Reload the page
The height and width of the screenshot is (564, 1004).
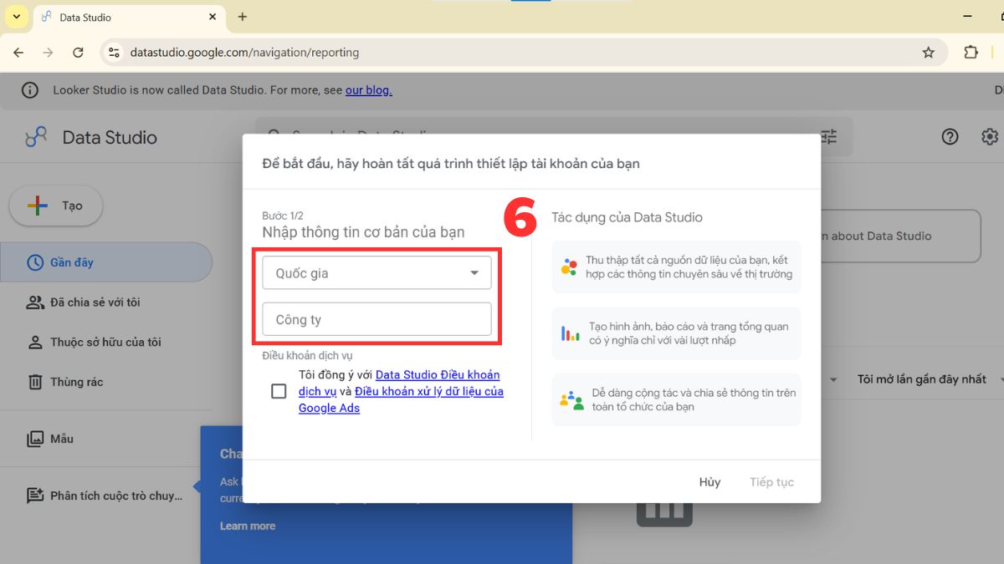(x=78, y=52)
